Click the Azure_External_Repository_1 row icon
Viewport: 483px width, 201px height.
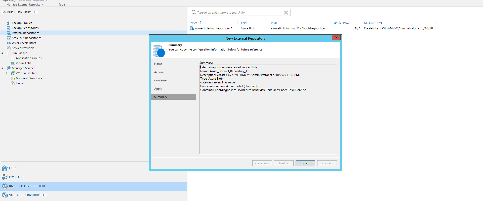(192, 29)
